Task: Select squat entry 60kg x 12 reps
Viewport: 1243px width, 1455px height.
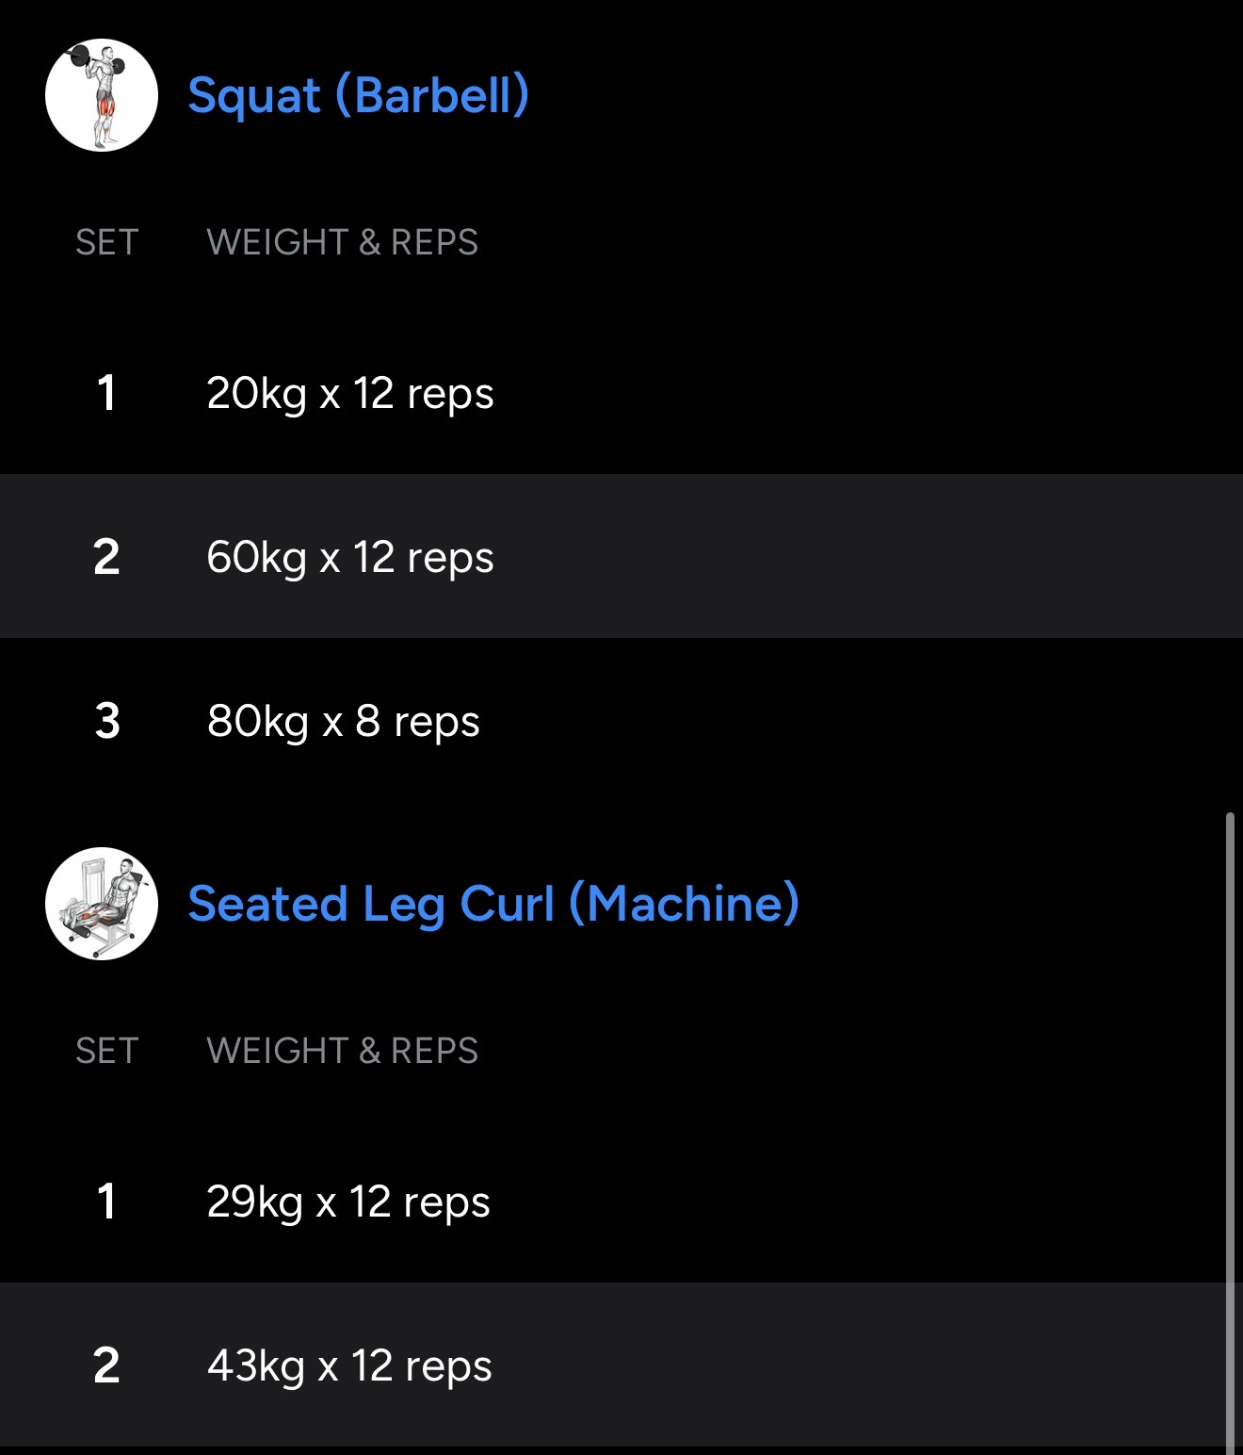Action: coord(349,557)
